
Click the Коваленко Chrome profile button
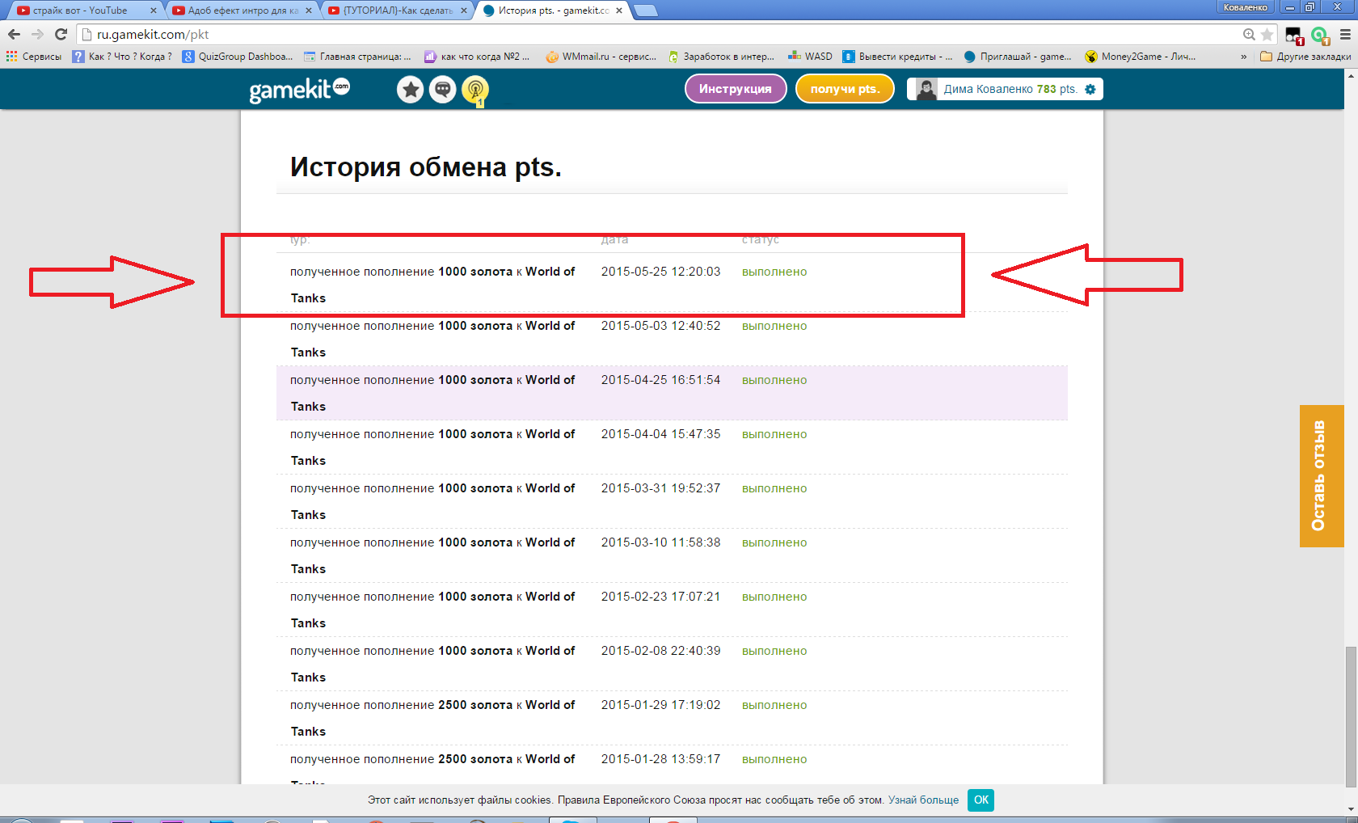(x=1246, y=7)
